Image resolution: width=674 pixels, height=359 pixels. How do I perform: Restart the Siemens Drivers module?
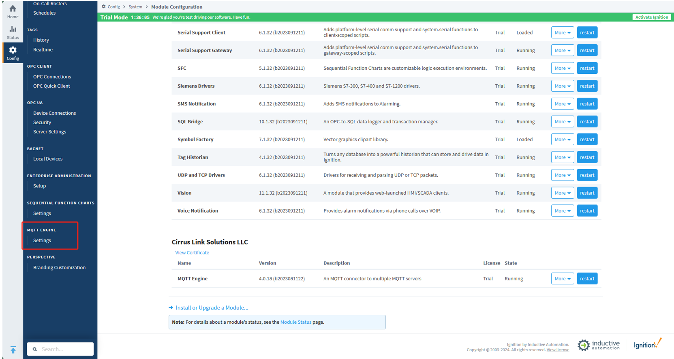tap(587, 86)
